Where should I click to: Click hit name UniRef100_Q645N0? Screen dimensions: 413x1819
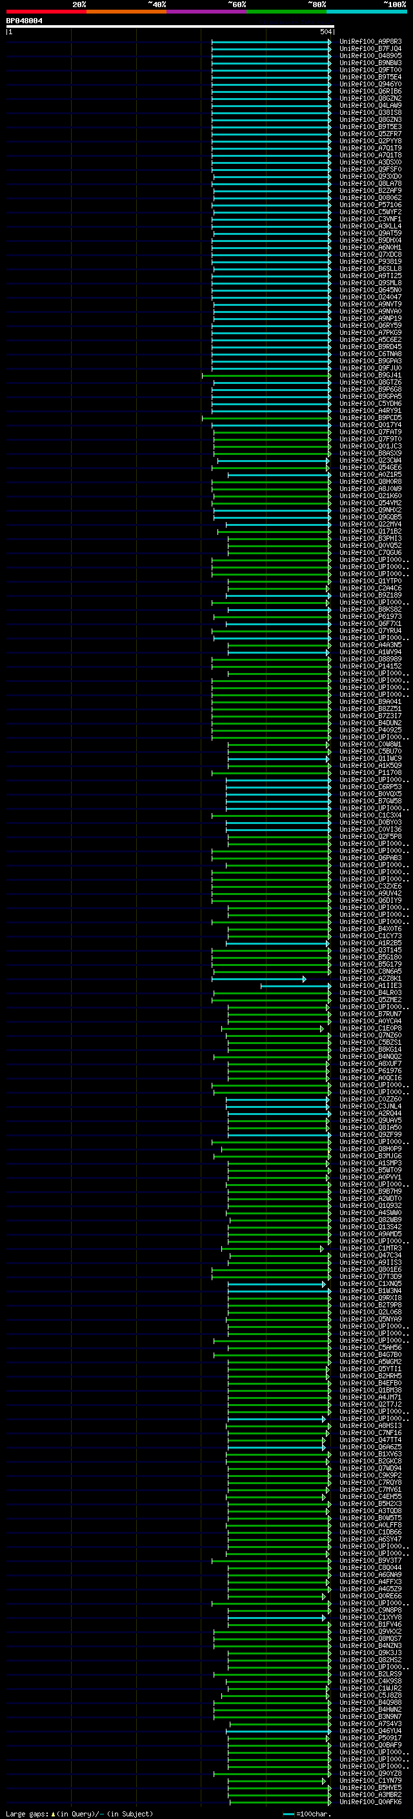pyautogui.click(x=370, y=290)
